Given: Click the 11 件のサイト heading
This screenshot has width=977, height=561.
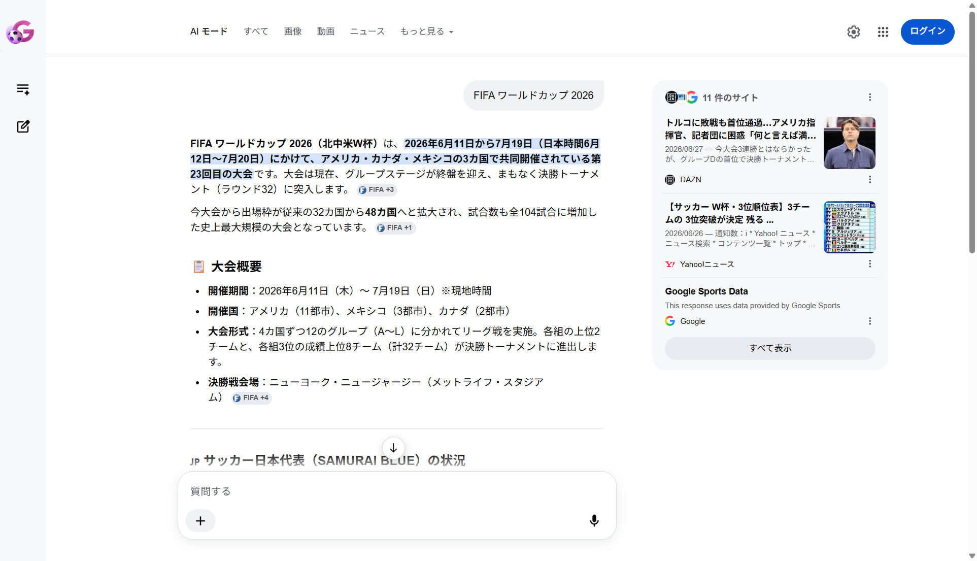Looking at the screenshot, I should (x=730, y=97).
